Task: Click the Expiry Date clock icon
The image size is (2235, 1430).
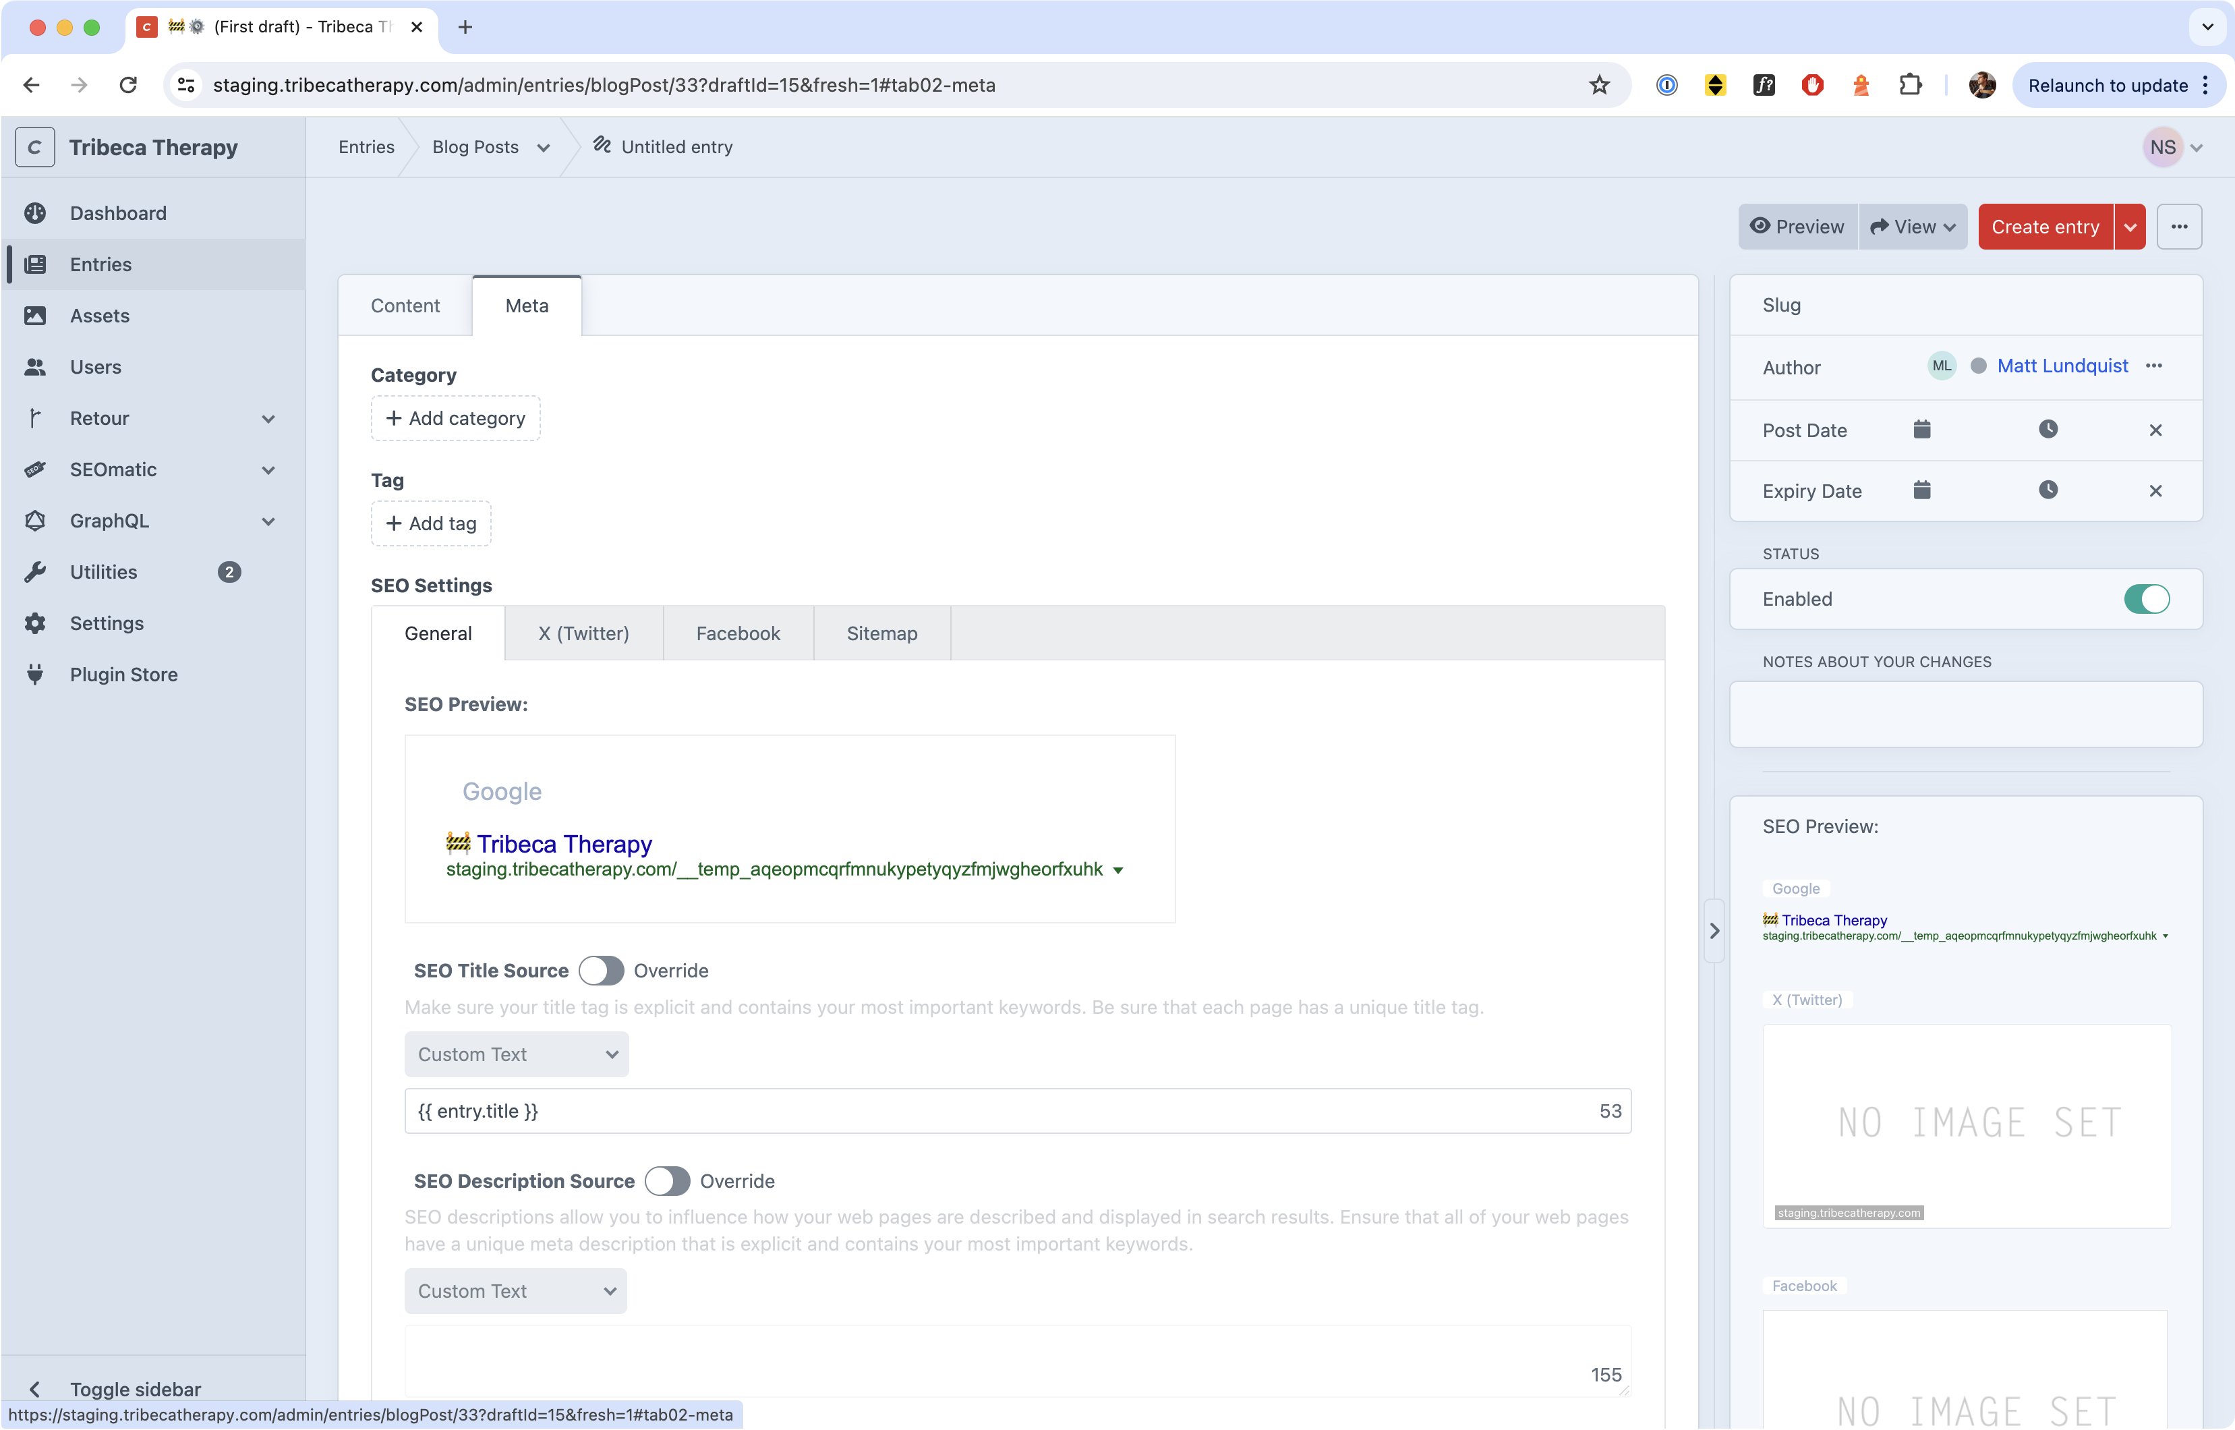Action: (2048, 489)
